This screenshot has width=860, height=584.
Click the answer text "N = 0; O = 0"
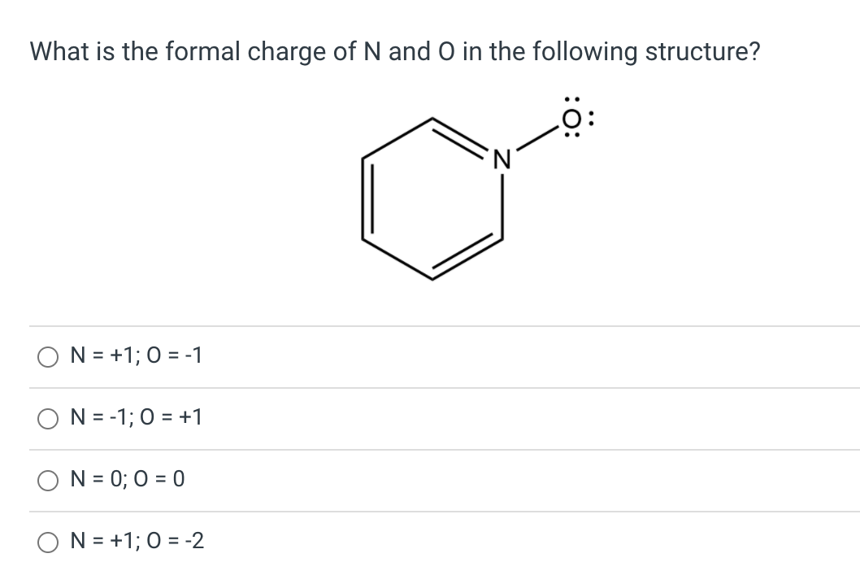pyautogui.click(x=127, y=480)
